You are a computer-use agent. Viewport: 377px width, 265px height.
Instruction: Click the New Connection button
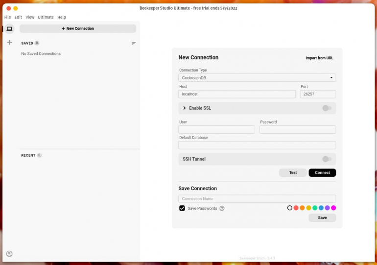tap(78, 28)
